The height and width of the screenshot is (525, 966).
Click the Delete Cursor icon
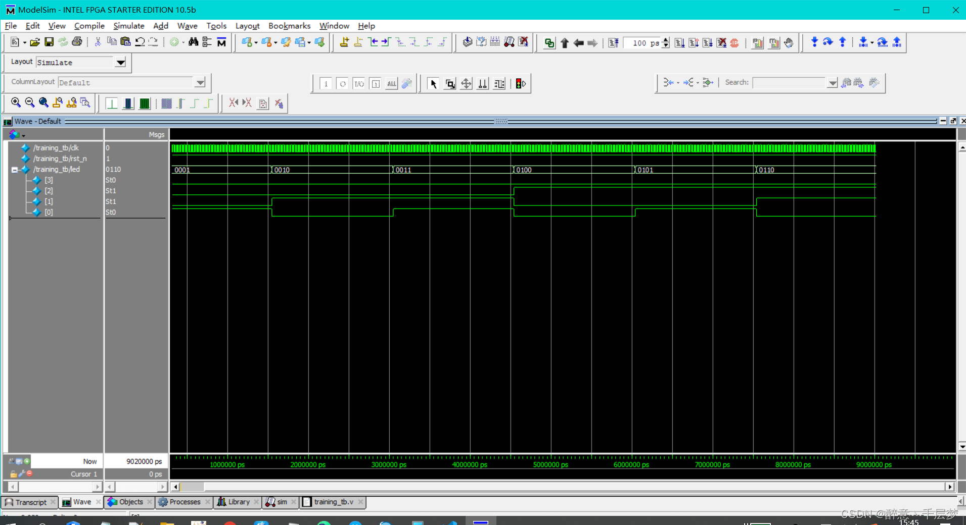click(x=358, y=42)
